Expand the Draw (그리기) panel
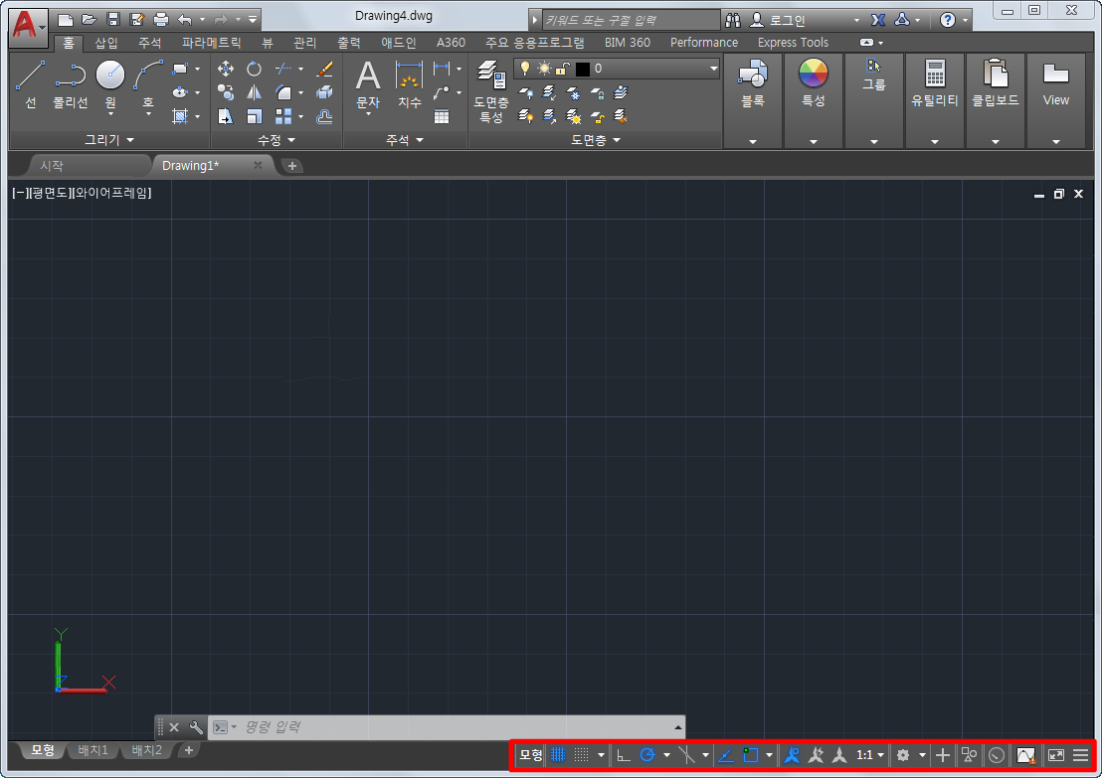Screen dimensions: 1102x778 point(109,140)
